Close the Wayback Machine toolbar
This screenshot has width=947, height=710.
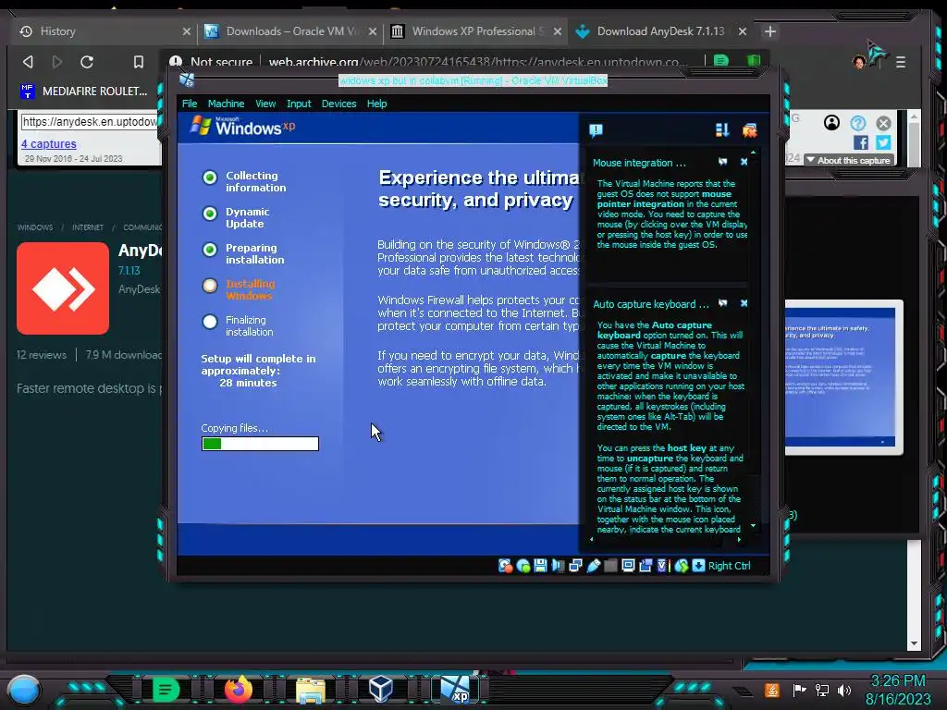(x=883, y=123)
